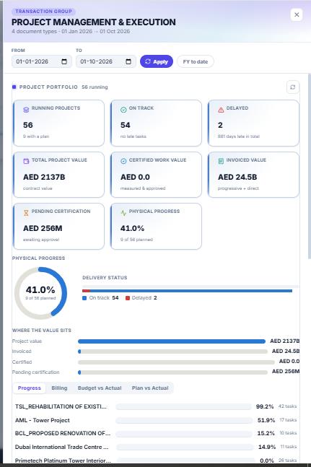311x467 pixels.
Task: Select Primetech Platinum Tower Interior project row
Action: (x=156, y=461)
